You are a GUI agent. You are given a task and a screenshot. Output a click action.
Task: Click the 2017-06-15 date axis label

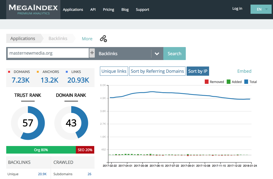coord(157,166)
